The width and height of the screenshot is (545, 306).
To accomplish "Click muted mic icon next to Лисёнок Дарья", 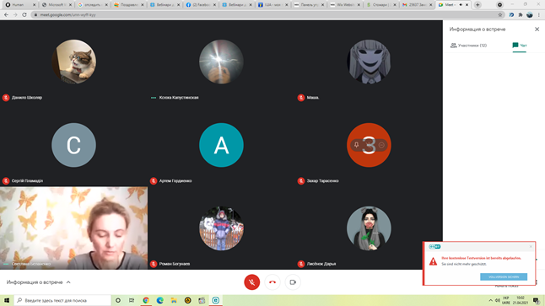I will coord(301,264).
